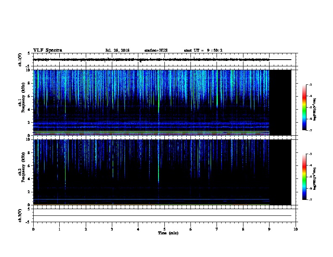Click the bottom ch.2 color scale bar
Screen dimensions: 333x257
click(304, 177)
